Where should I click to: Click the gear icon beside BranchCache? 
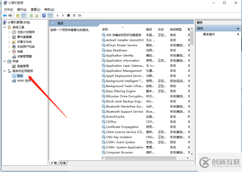click(x=104, y=117)
